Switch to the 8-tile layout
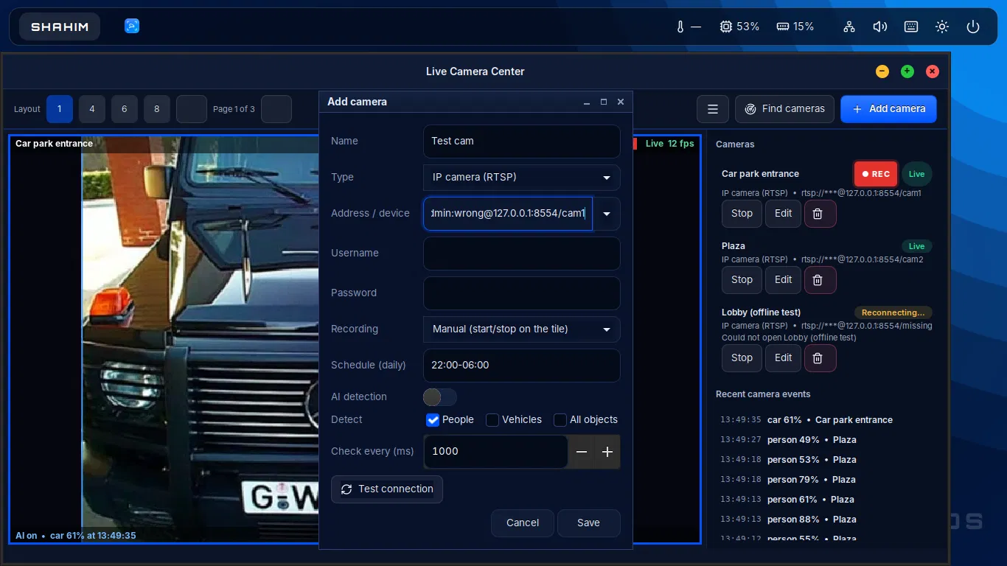The width and height of the screenshot is (1007, 566). (x=157, y=109)
